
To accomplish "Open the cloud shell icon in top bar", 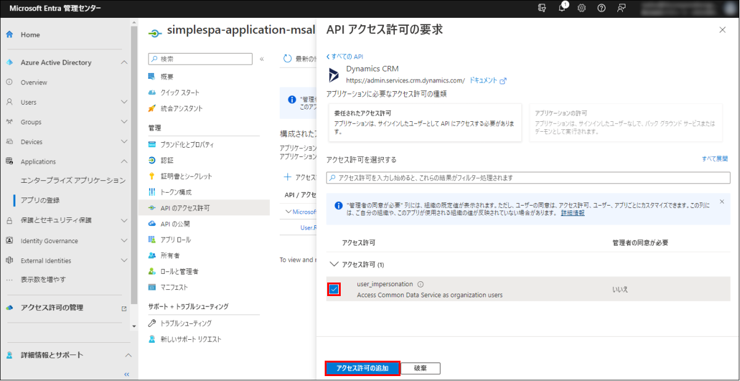I will point(542,8).
